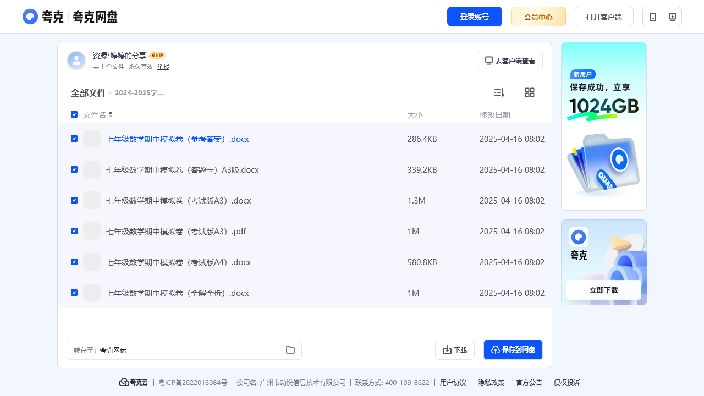Click file icon for 参考答案 docx
This screenshot has height=396, width=704.
pyautogui.click(x=92, y=139)
